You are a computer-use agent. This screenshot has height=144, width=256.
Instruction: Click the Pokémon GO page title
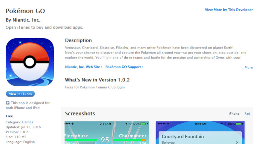click(25, 11)
